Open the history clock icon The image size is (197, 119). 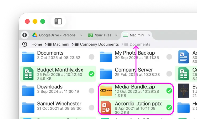pos(24,44)
